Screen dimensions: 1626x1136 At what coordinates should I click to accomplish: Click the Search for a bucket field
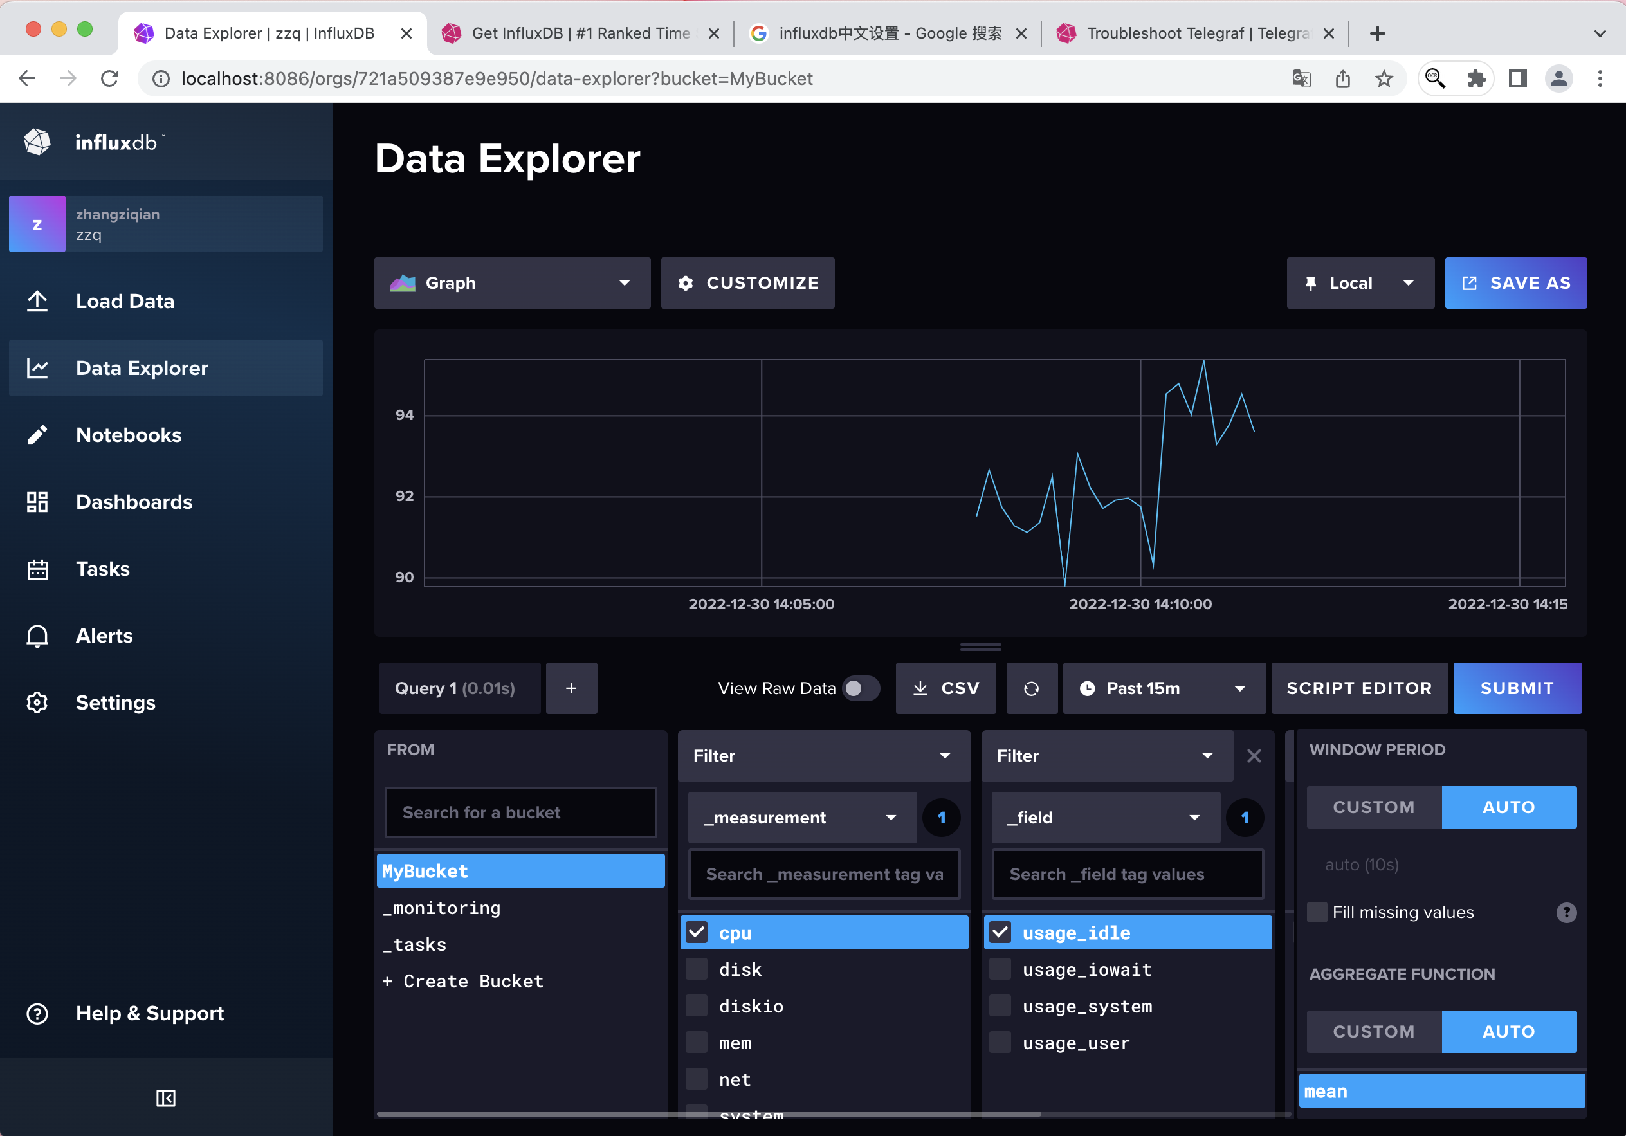click(x=520, y=812)
